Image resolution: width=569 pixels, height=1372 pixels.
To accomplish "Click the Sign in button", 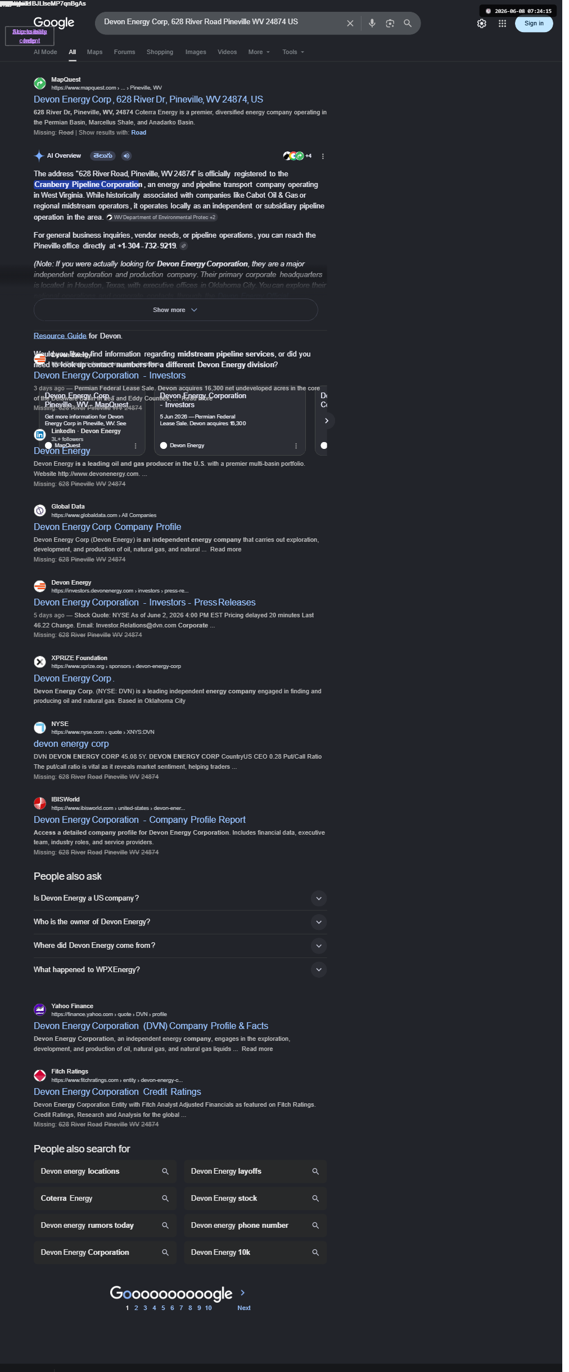I will click(534, 24).
